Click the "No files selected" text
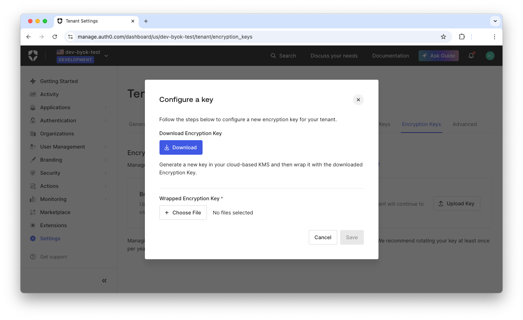The width and height of the screenshot is (523, 320). click(233, 213)
